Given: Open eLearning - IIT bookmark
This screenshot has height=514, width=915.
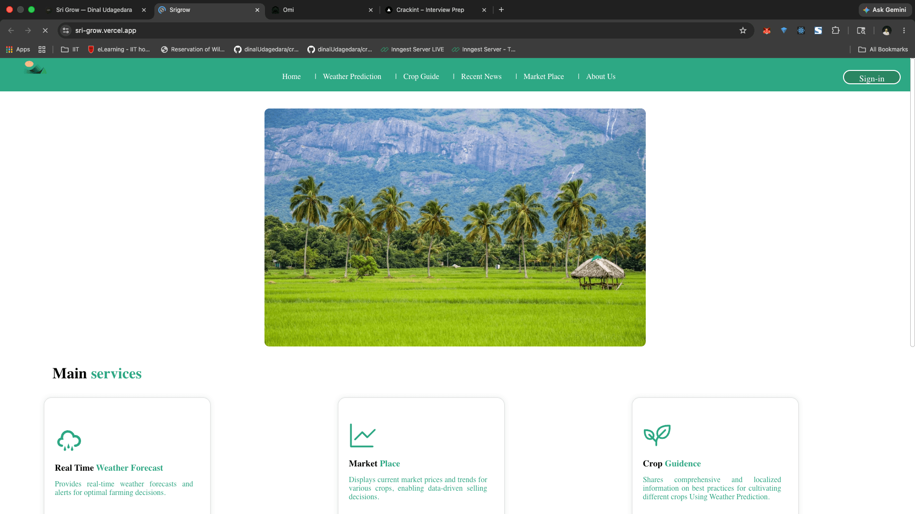Looking at the screenshot, I should pos(119,49).
